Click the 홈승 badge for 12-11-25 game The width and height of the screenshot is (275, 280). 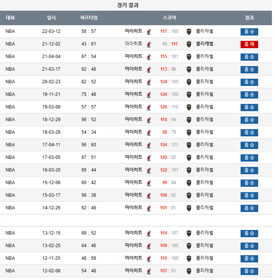click(x=249, y=259)
